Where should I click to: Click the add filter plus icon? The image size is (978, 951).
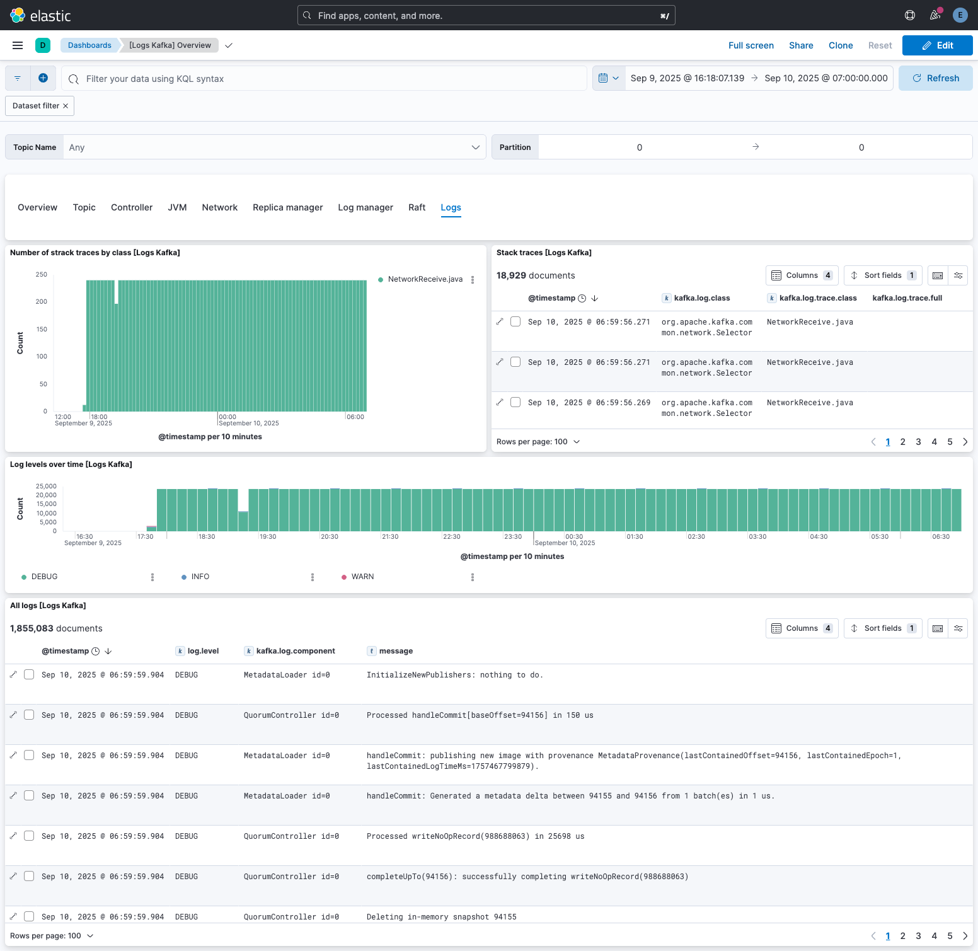coord(43,78)
